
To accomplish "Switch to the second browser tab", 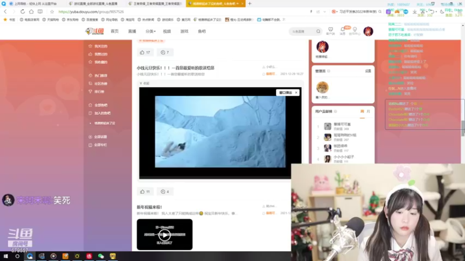I will (95, 3).
